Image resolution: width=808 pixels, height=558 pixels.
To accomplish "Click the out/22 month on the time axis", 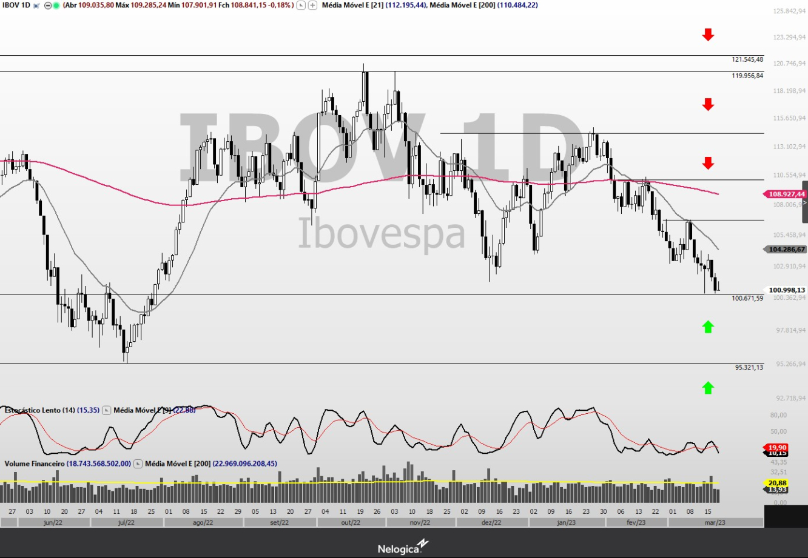I will click(351, 522).
